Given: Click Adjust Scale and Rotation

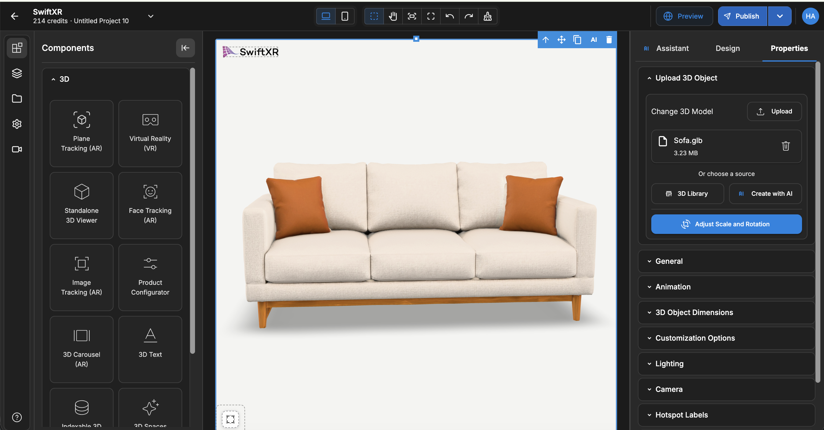Looking at the screenshot, I should (x=726, y=224).
